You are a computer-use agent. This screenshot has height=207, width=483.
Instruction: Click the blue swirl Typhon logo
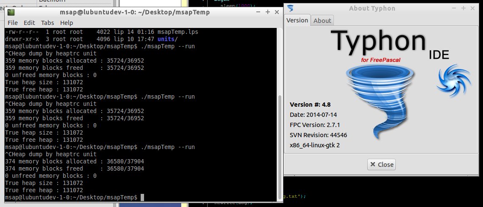[x=454, y=80]
